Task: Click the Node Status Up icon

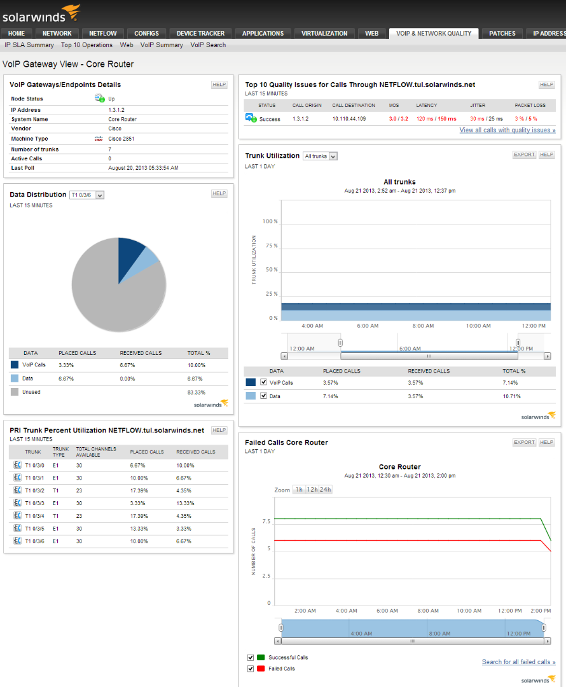Action: click(99, 98)
